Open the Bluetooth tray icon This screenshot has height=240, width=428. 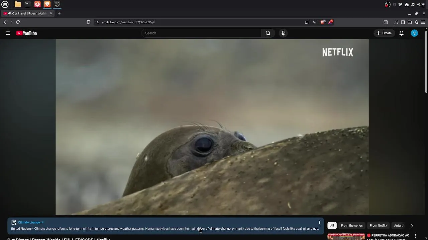click(x=395, y=4)
